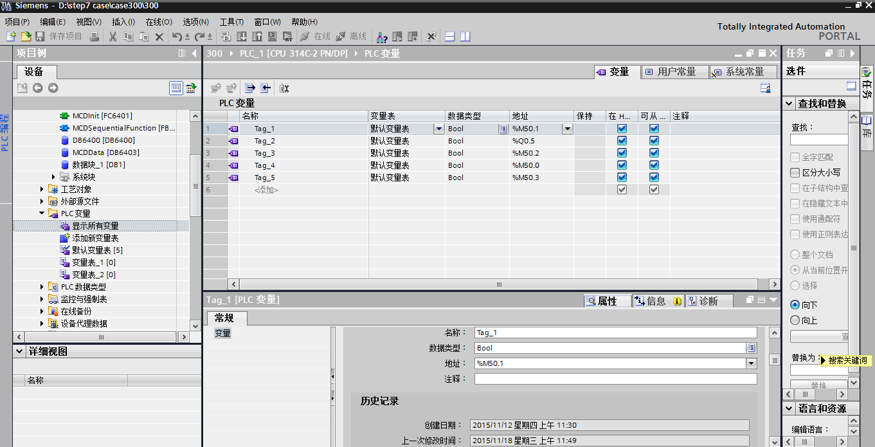Click the tag table horizontal scrollbar
Screen dimensions: 875x447
click(499, 284)
